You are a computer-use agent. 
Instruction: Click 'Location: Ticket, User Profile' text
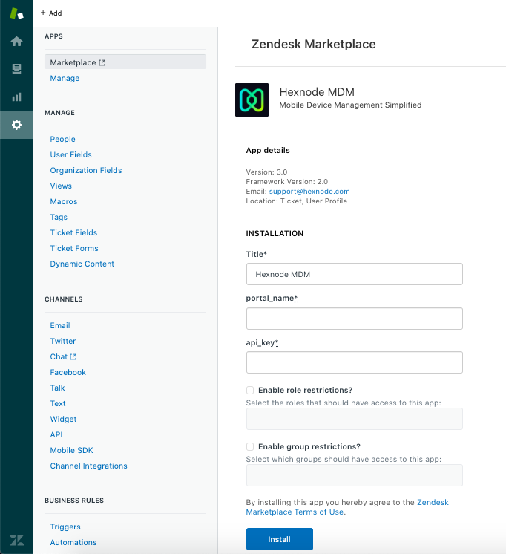click(x=296, y=201)
